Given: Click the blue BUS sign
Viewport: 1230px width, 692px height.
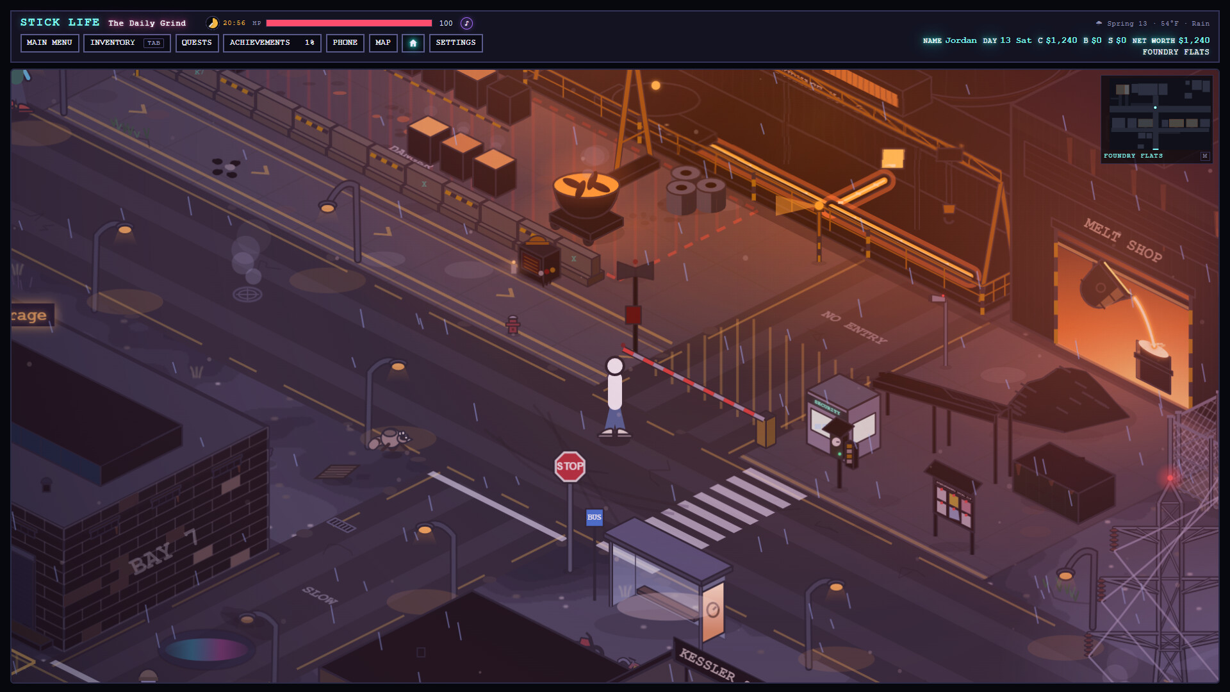Looking at the screenshot, I should (x=594, y=517).
